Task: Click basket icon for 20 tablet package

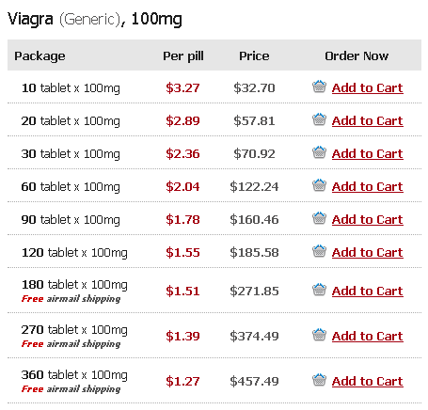Action: 319,119
